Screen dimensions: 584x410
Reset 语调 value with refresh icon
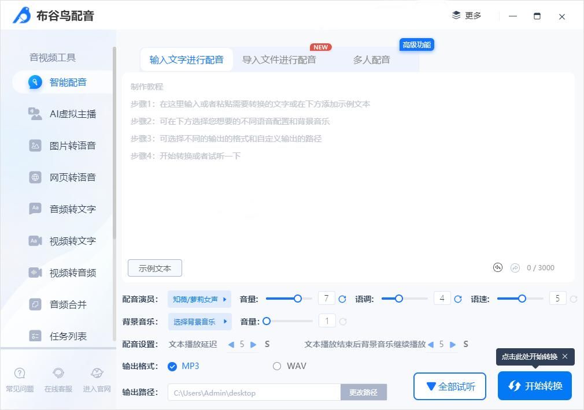click(458, 299)
